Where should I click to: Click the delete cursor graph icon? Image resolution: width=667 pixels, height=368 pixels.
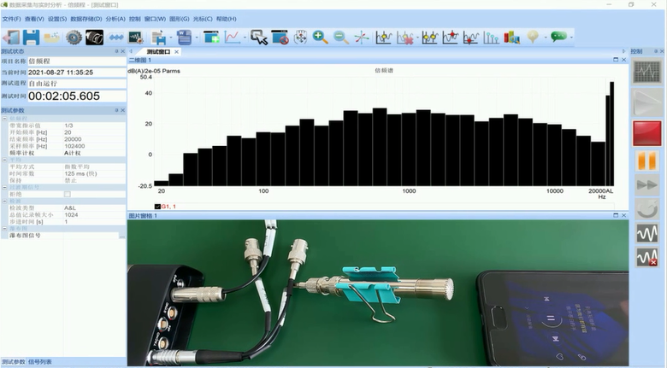point(405,38)
